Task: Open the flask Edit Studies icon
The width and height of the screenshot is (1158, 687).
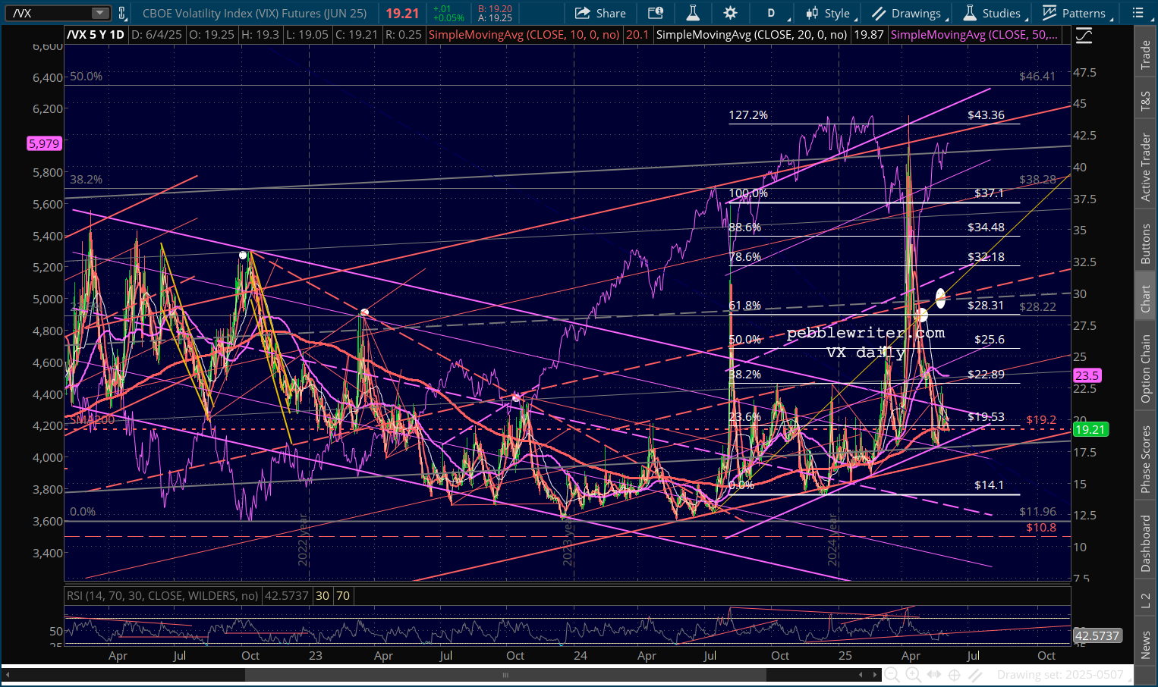Action: tap(692, 13)
